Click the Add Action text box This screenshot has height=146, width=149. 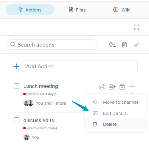pyautogui.click(x=80, y=66)
